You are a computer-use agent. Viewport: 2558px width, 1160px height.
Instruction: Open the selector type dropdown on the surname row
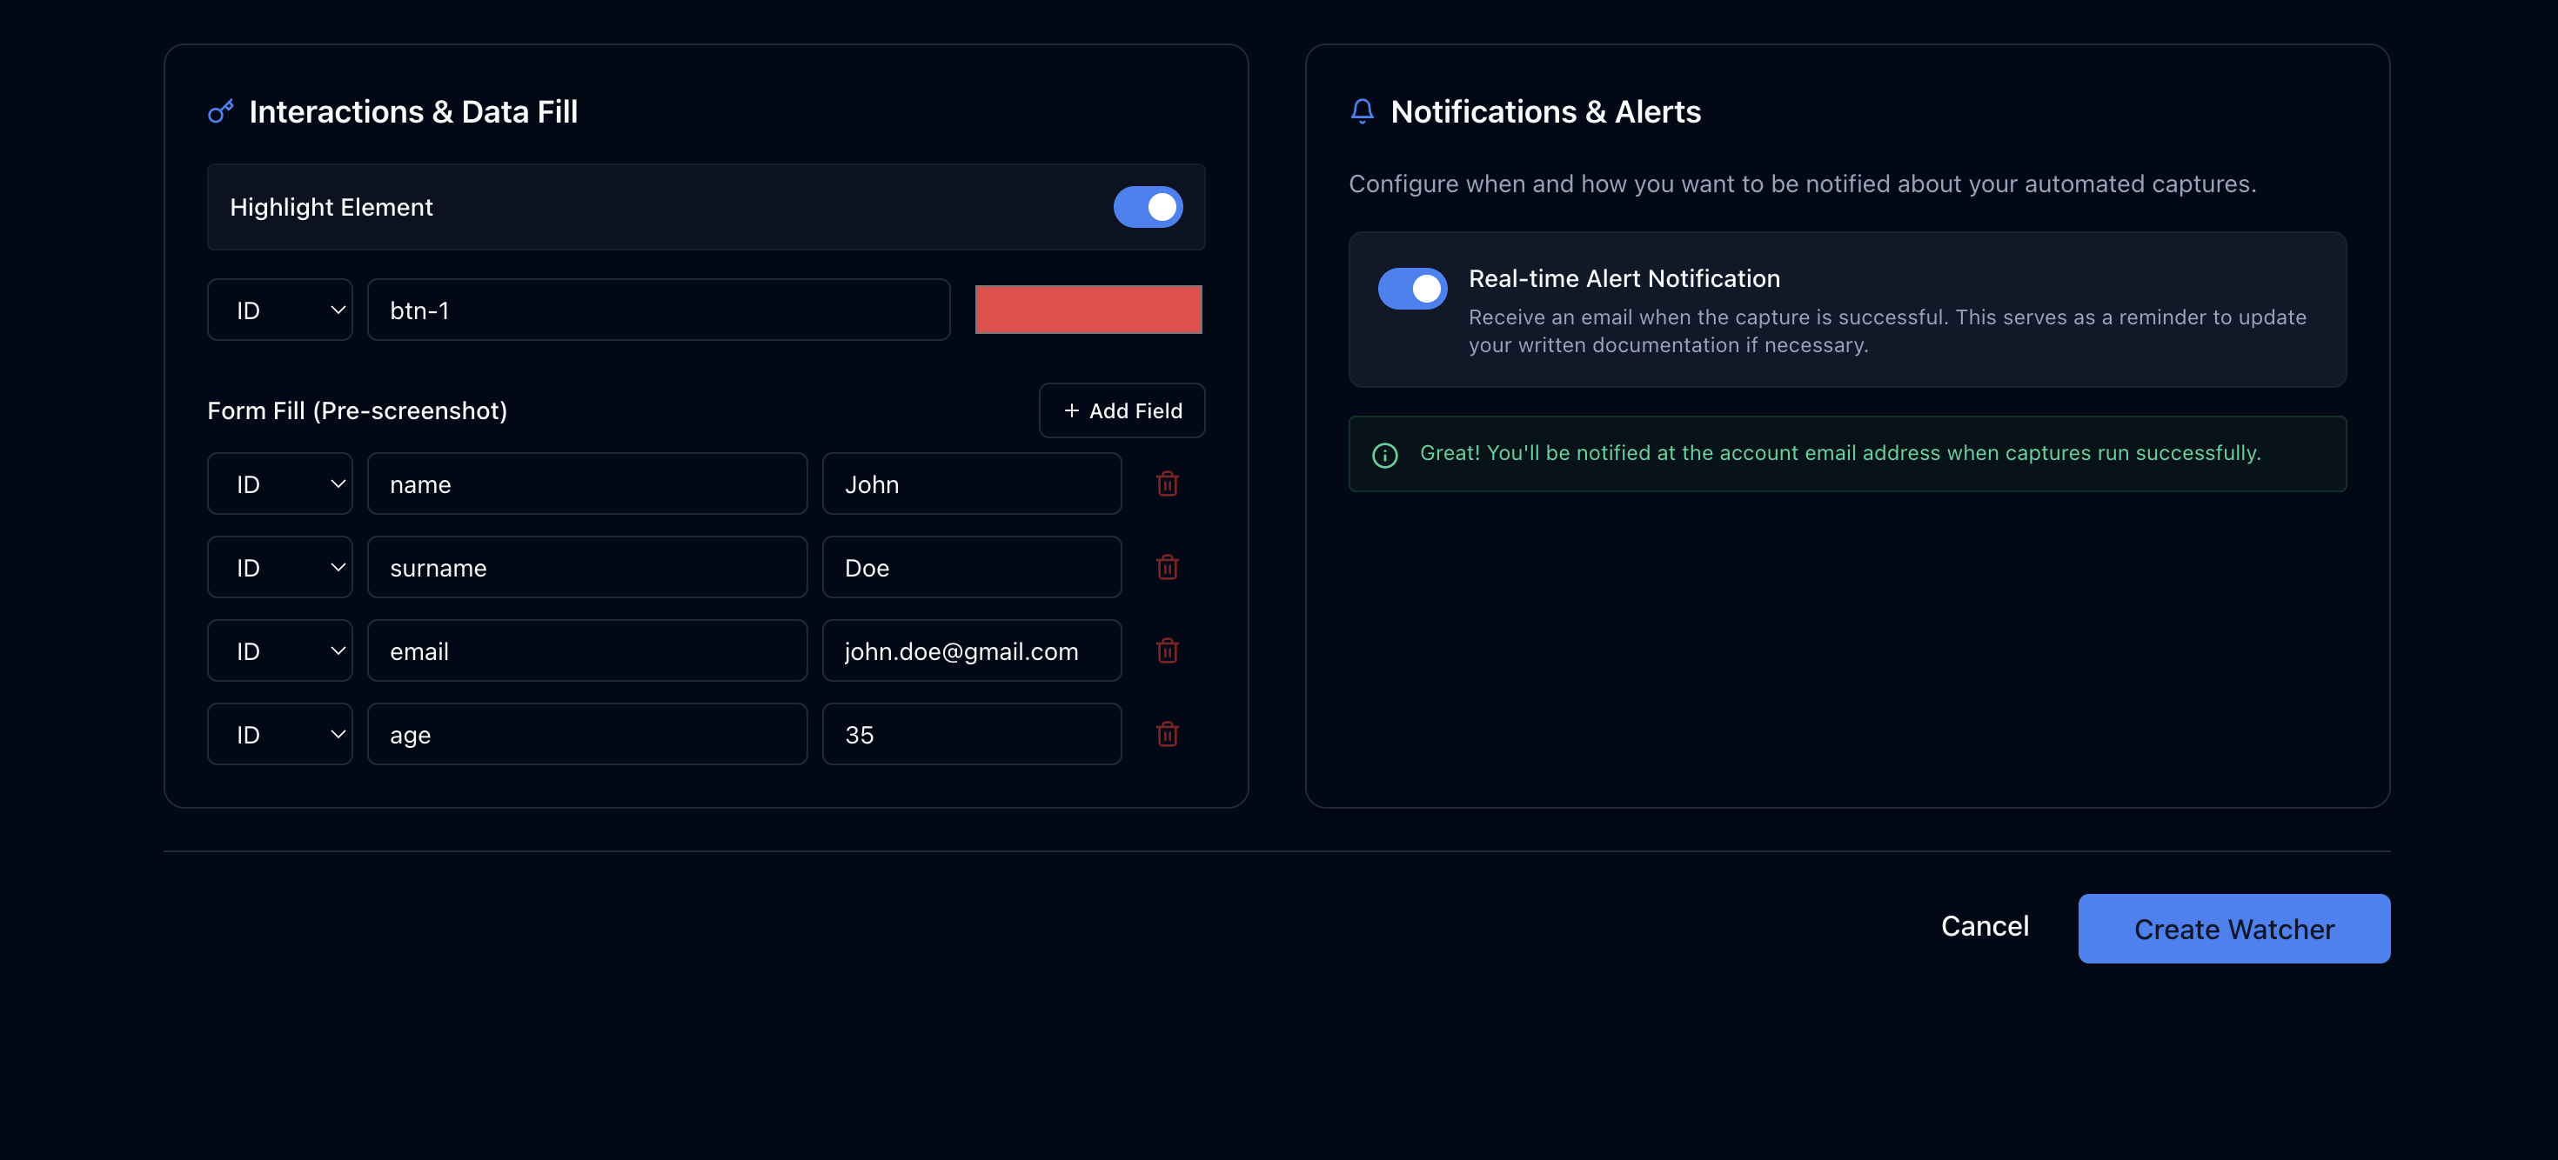point(280,568)
